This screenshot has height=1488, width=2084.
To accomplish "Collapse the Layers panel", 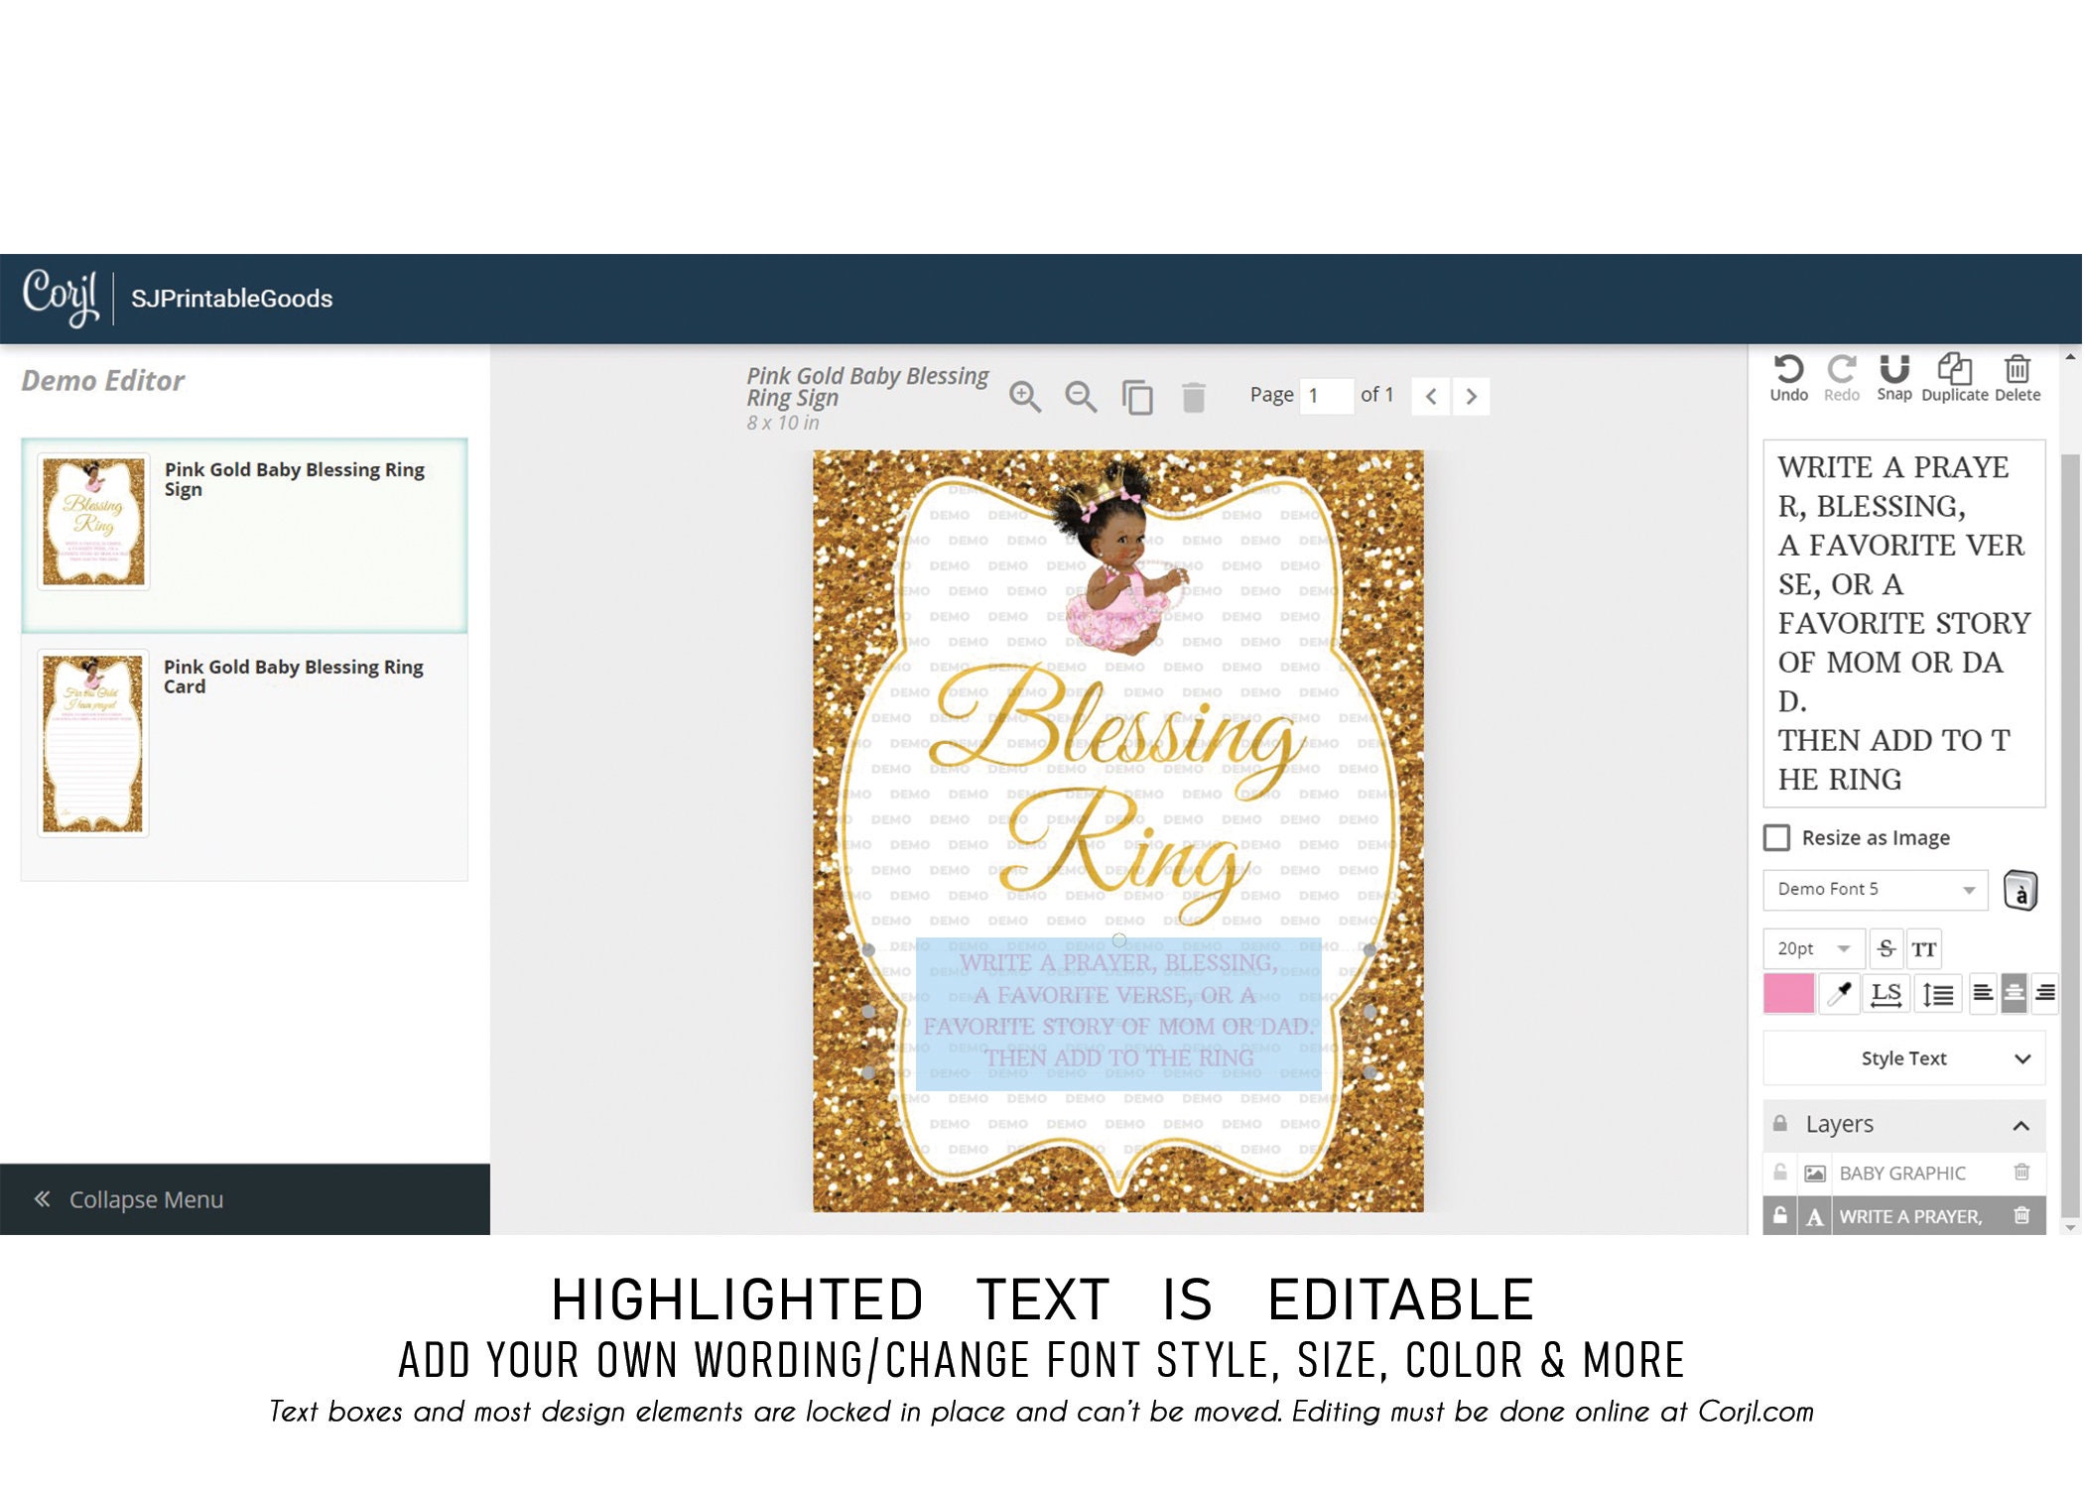I will tap(2021, 1125).
